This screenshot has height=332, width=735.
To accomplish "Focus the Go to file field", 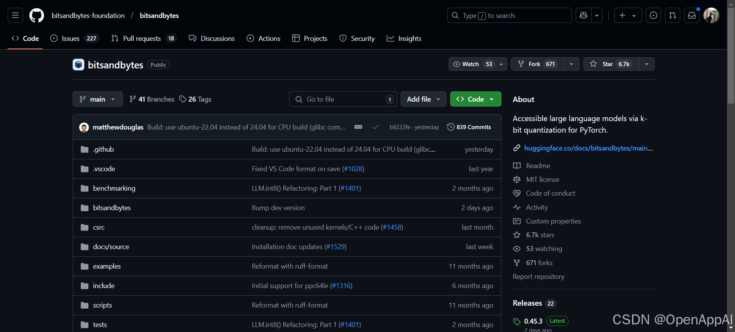I will point(343,99).
